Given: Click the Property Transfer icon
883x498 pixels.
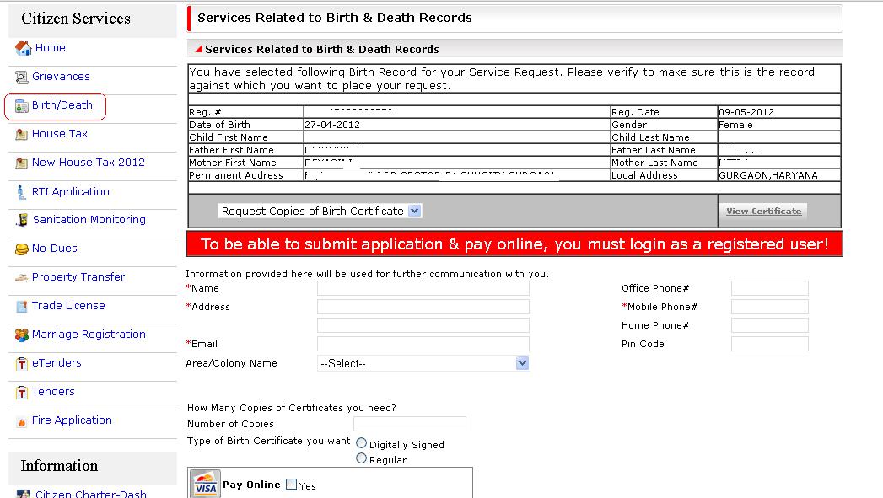Looking at the screenshot, I should [x=21, y=277].
